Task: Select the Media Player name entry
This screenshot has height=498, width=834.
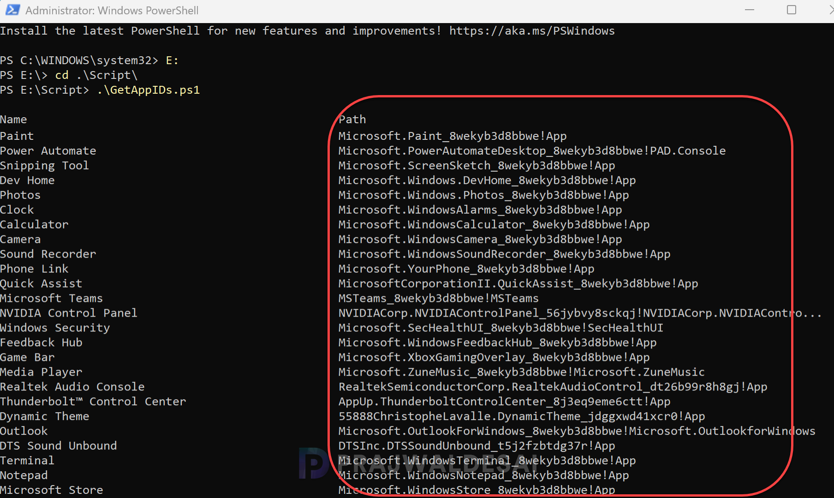Action: 41,372
